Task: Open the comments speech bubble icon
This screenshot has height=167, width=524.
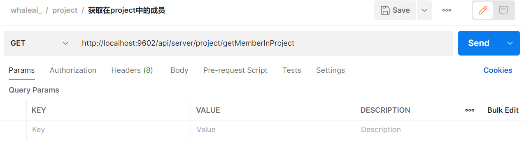Action: pos(503,10)
